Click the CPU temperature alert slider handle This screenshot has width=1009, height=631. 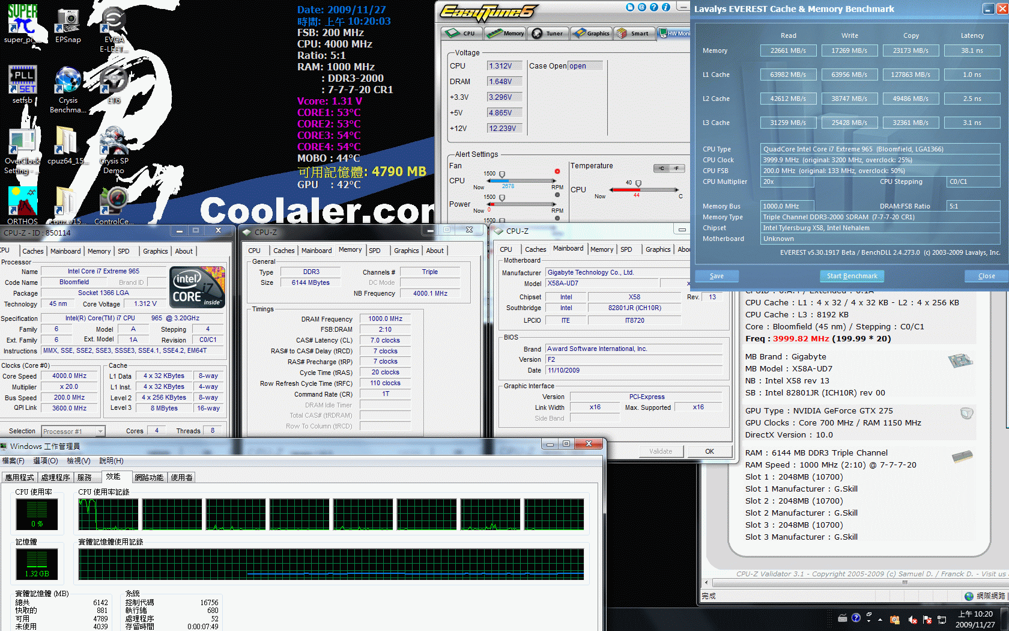(638, 183)
